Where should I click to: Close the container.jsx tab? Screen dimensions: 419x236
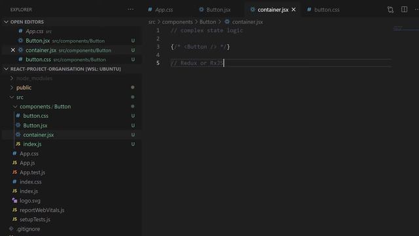[294, 10]
